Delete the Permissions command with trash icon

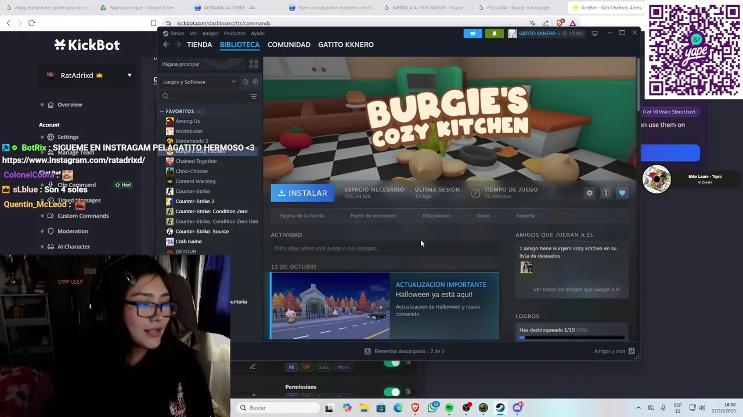[407, 392]
